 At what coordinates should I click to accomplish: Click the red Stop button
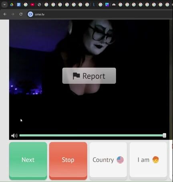pos(68,160)
